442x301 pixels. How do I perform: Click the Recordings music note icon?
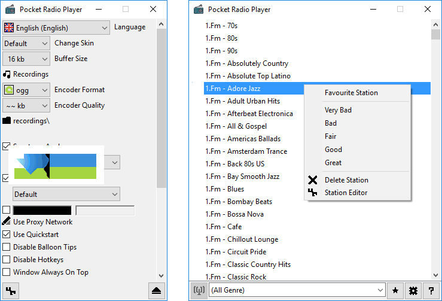click(7, 74)
